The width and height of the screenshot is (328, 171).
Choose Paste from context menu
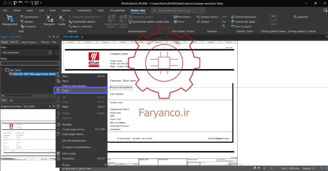pos(81,107)
